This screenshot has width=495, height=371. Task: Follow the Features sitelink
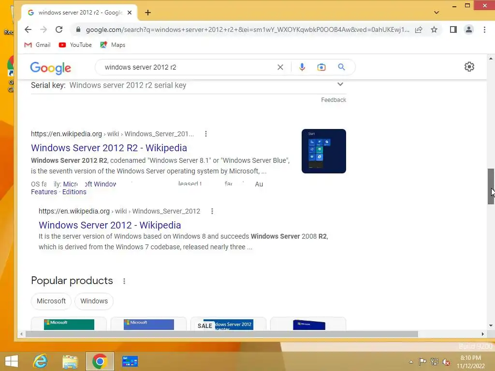click(44, 192)
